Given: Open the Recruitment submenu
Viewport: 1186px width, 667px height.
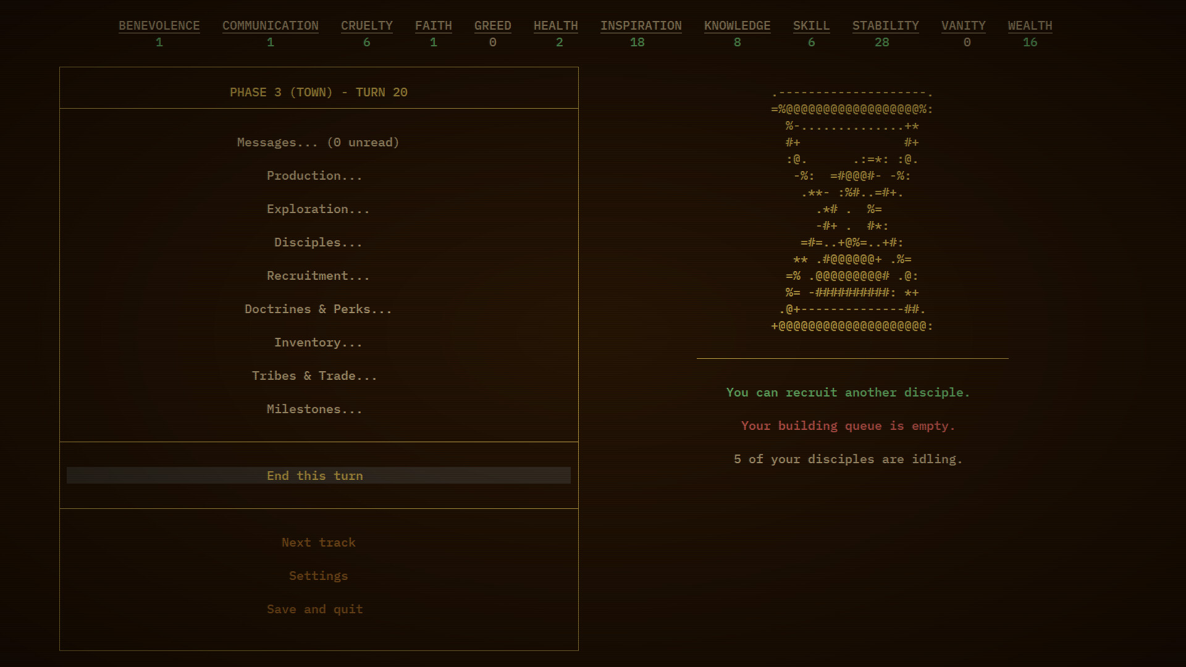Looking at the screenshot, I should [318, 276].
